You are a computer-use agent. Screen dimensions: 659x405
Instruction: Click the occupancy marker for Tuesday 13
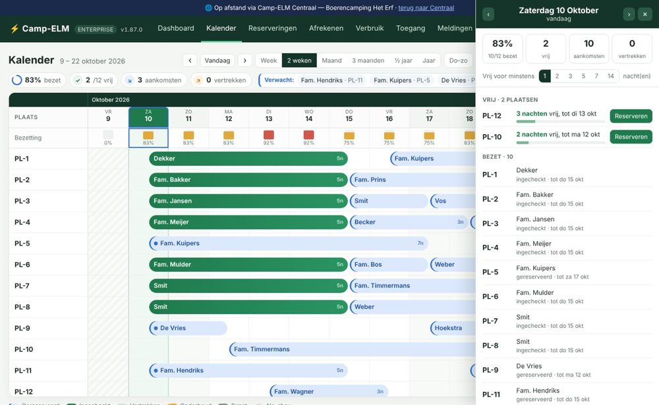[x=269, y=135]
